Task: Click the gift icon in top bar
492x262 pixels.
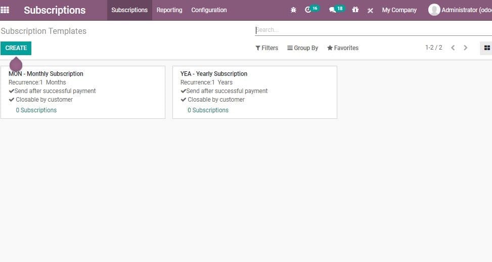Action: tap(355, 10)
